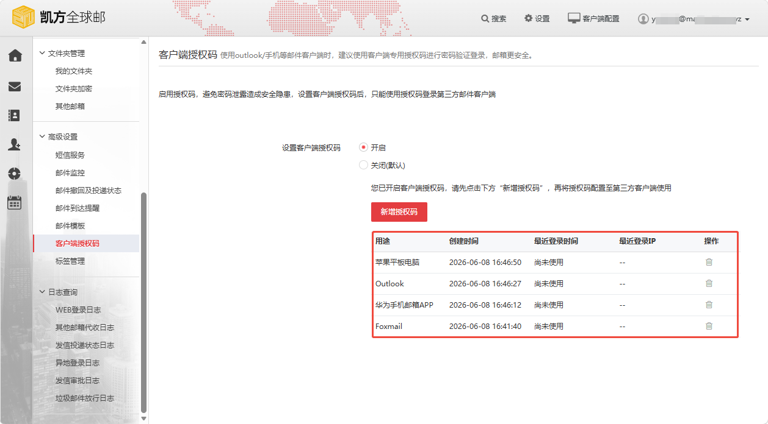Click the 设置客户端授权码 label

[311, 147]
